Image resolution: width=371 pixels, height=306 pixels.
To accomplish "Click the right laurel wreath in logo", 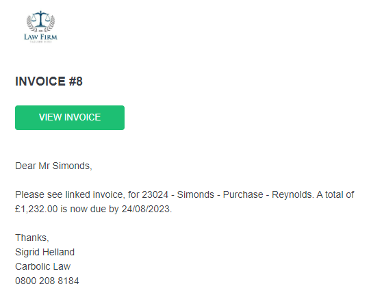I will click(x=51, y=23).
